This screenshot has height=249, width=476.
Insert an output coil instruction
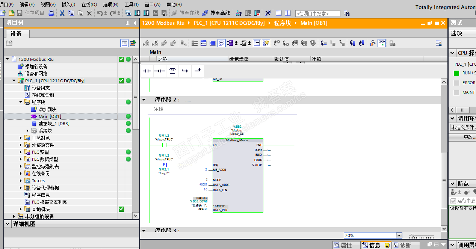coord(159,71)
